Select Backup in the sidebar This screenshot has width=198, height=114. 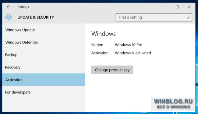(44, 55)
